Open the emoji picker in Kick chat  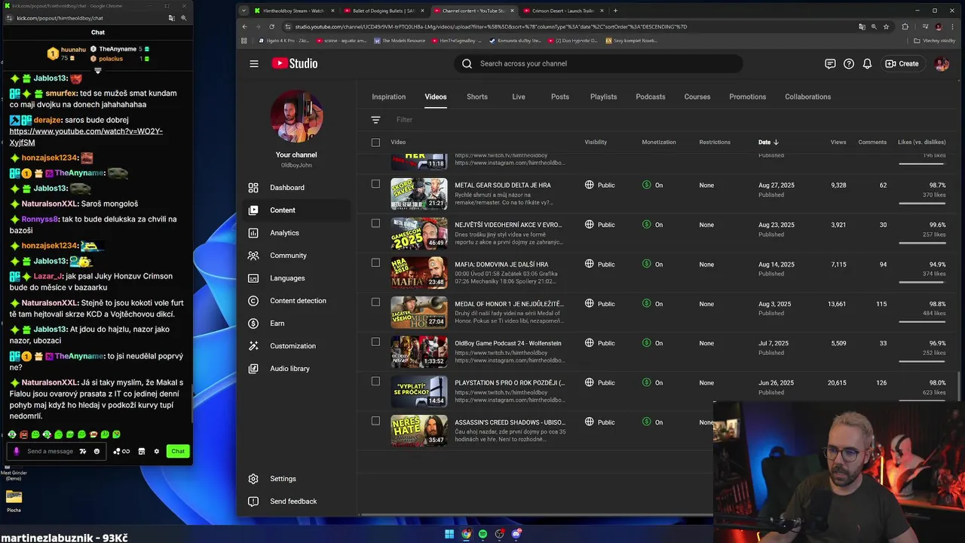pos(96,451)
